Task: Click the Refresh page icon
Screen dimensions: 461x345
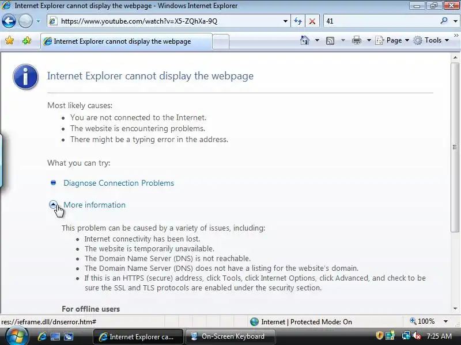Action: click(298, 21)
